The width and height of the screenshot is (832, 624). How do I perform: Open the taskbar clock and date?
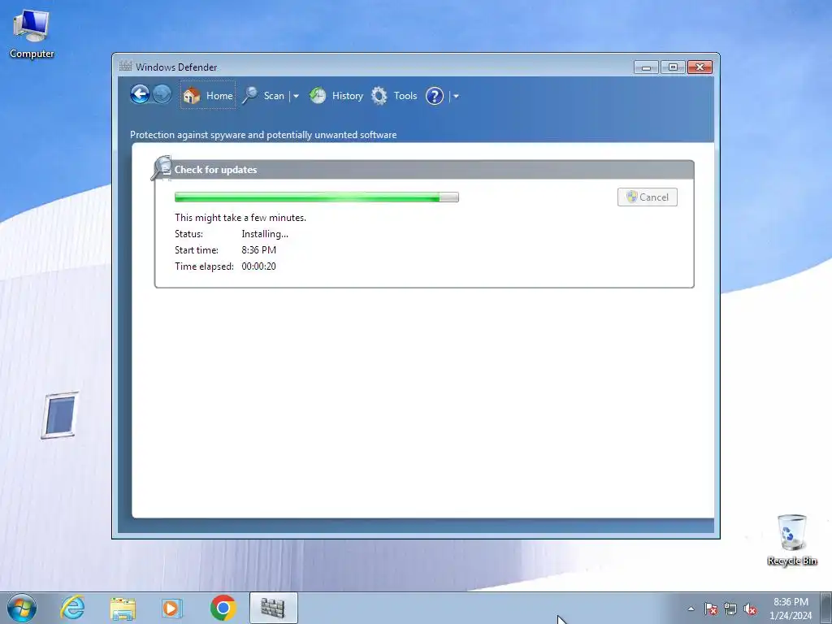[x=791, y=609]
